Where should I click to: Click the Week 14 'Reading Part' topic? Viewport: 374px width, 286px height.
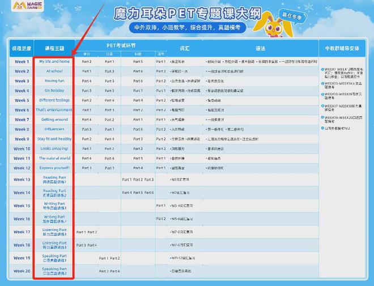[54, 193]
